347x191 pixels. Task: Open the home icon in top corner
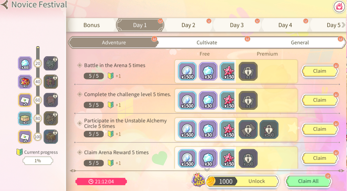[339, 7]
